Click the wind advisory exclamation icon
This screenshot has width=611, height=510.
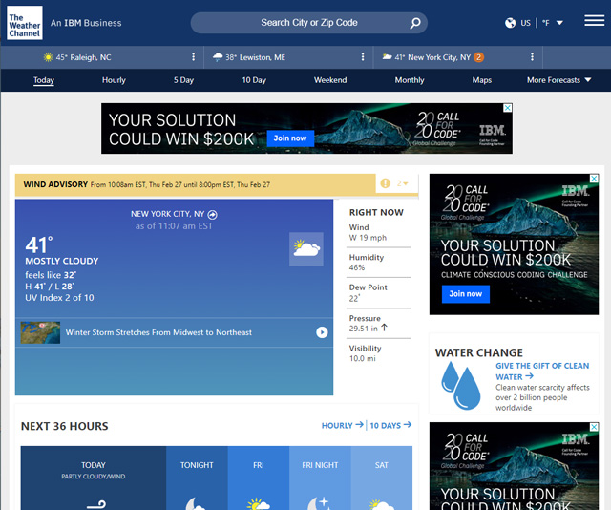tap(385, 183)
